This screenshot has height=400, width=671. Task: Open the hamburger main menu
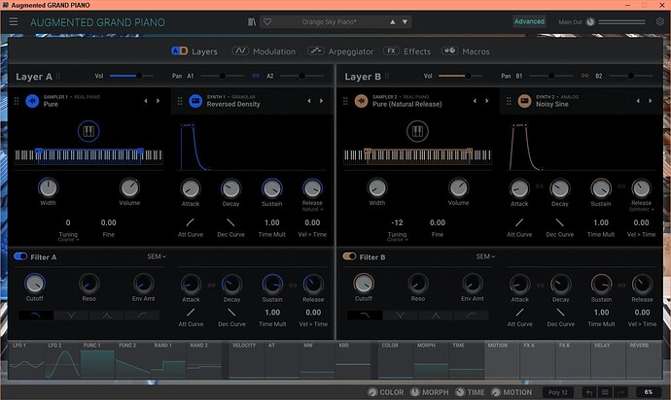[14, 21]
